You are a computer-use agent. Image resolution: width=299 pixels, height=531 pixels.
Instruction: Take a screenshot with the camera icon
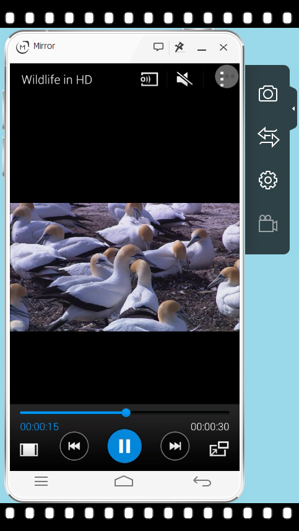(x=268, y=93)
